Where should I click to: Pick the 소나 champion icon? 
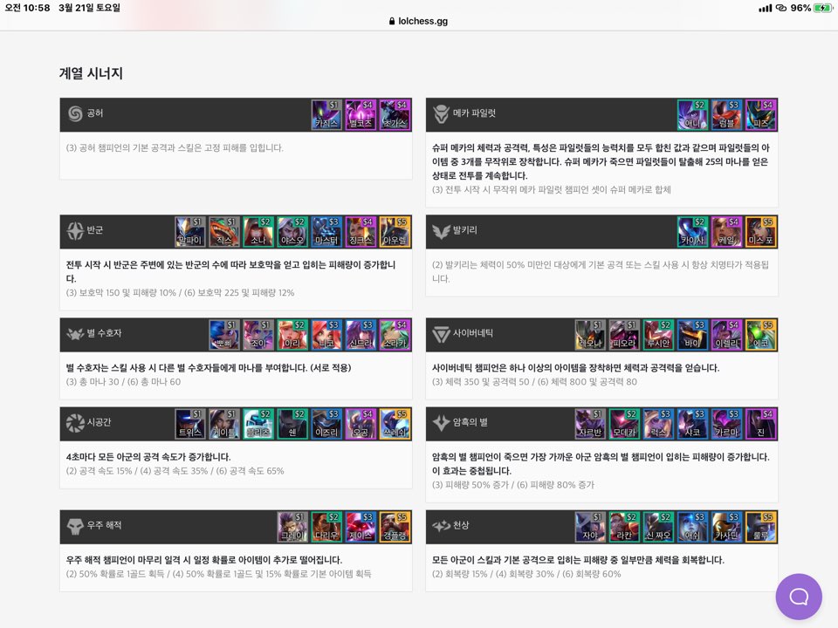coord(258,232)
